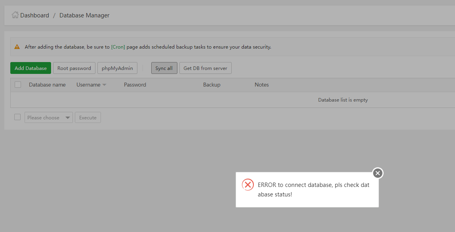Viewport: 455px width, 232px height.
Task: Open the Please choose dropdown
Action: tap(49, 117)
